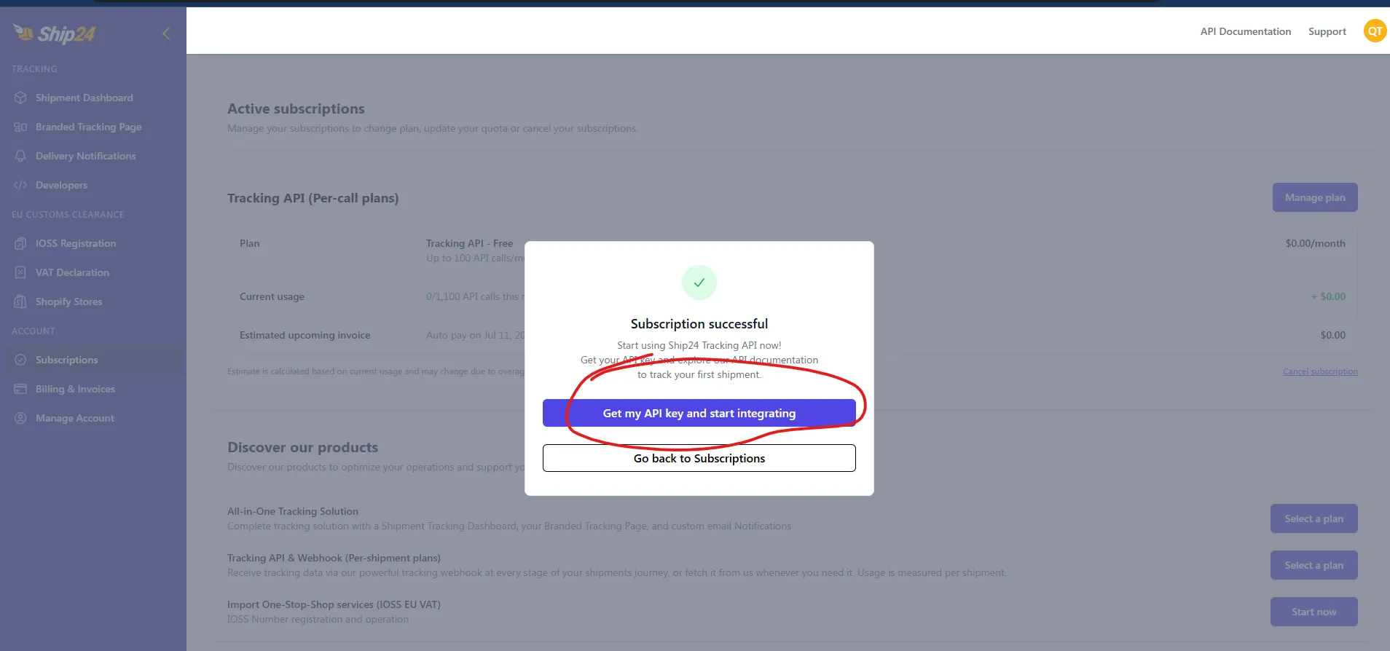Viewport: 1390px width, 651px height.
Task: Click the VAT Declaration icon
Action: click(20, 272)
